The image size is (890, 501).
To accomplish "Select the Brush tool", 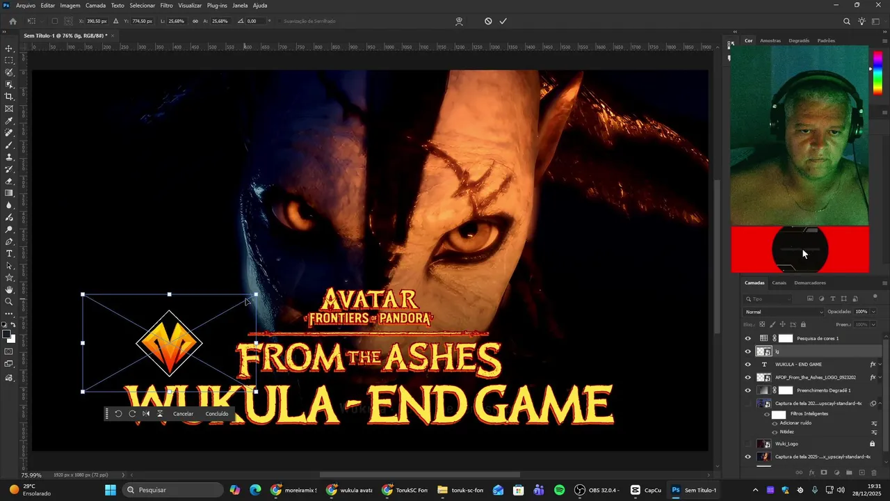I will (9, 145).
